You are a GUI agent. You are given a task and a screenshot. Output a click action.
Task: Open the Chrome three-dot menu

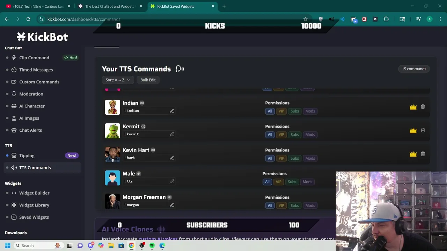click(x=440, y=19)
